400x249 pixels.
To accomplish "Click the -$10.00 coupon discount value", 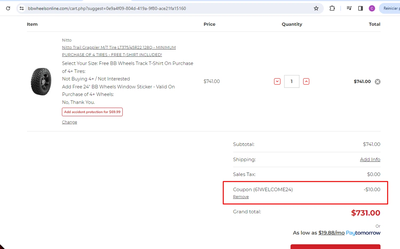I will [372, 189].
